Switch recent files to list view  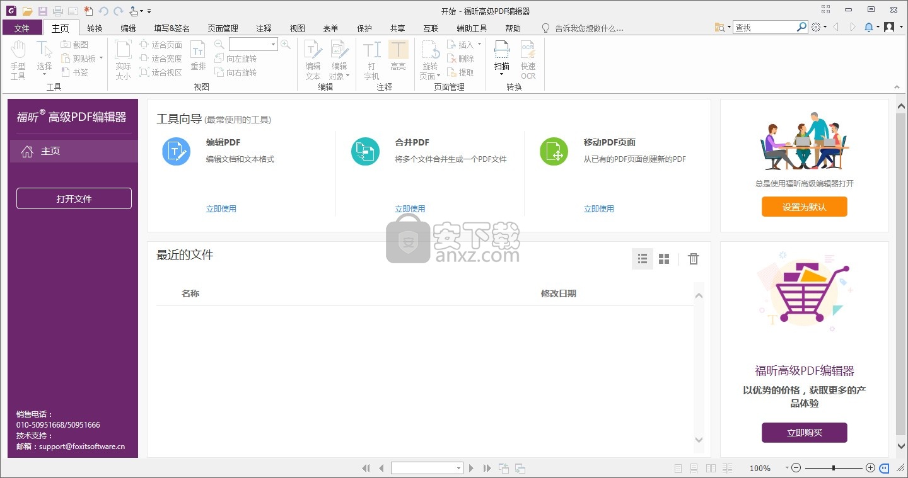tap(643, 259)
